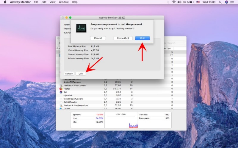Click the Bluetooth status icon
Viewport: 238px width, 148px height.
168,2
